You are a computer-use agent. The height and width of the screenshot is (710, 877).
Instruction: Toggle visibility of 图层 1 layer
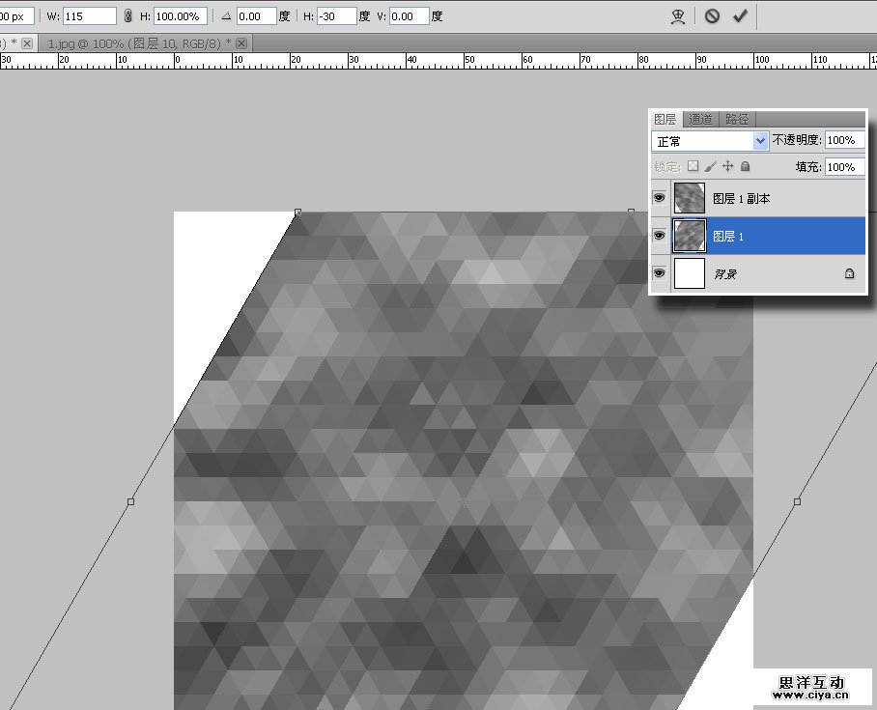660,236
